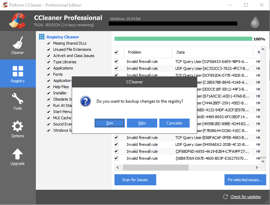
Task: Click the Registry Cleaner grid icon
Action: (x=42, y=37)
